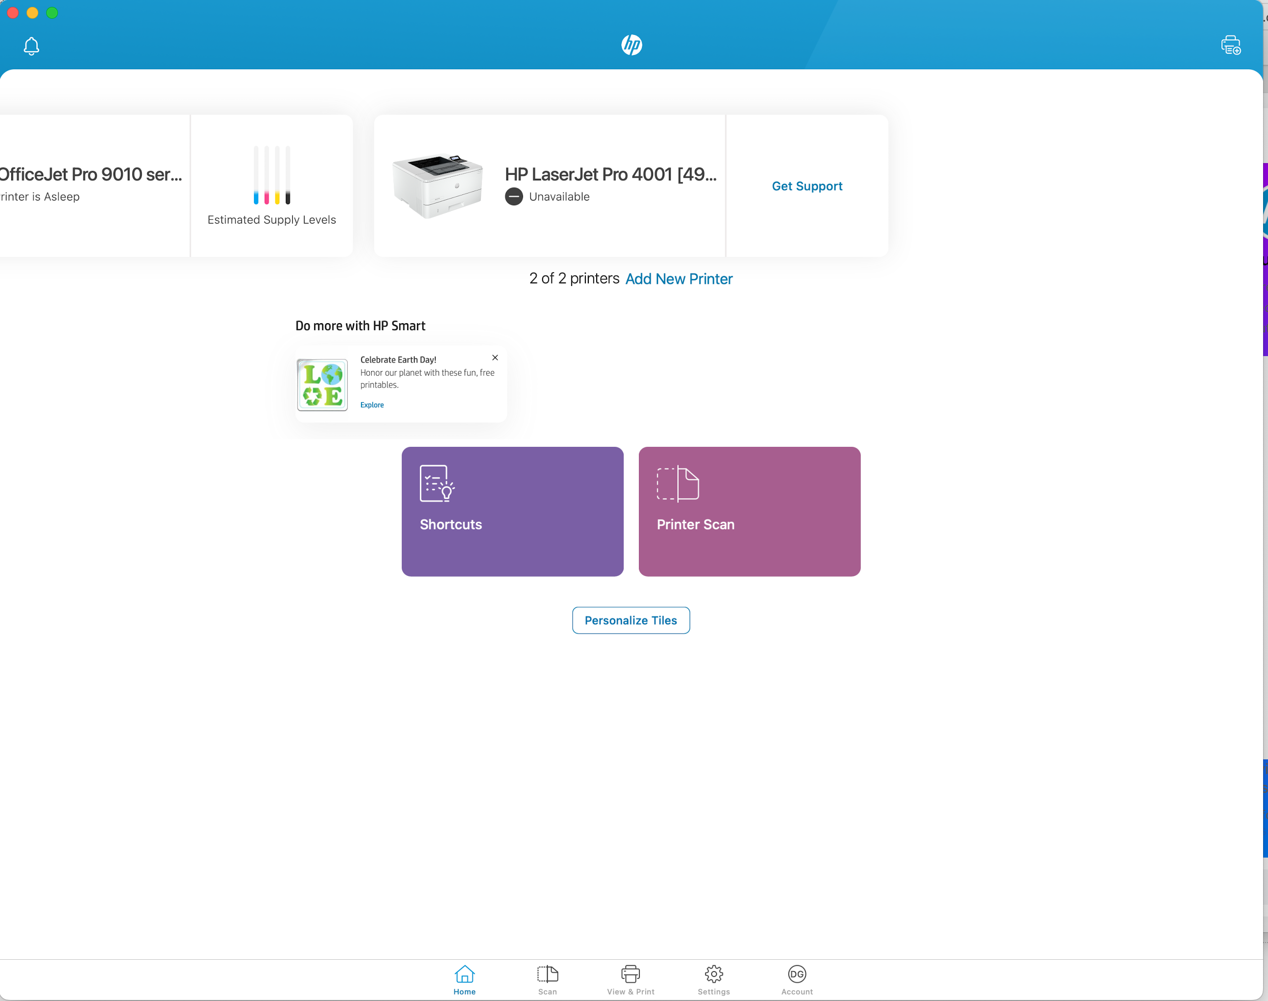This screenshot has height=1001, width=1268.
Task: Open the View & Print tab
Action: pyautogui.click(x=631, y=980)
